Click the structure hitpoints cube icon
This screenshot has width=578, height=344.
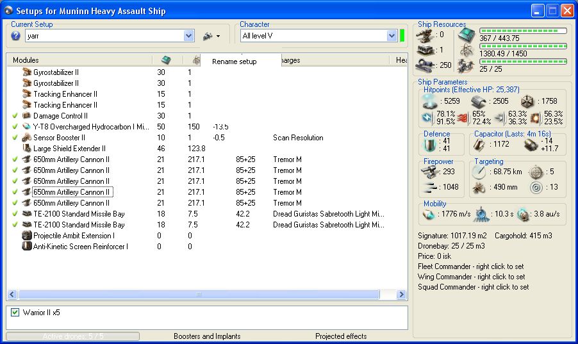(529, 101)
